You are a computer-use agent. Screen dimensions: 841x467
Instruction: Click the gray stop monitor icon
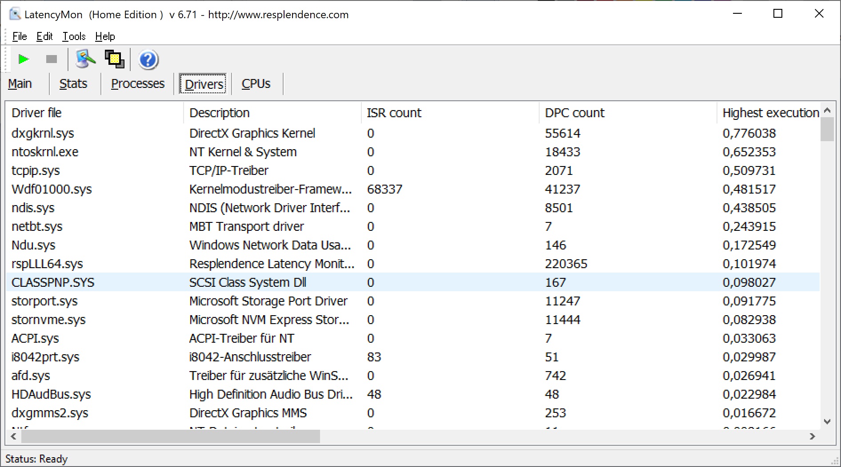(52, 59)
